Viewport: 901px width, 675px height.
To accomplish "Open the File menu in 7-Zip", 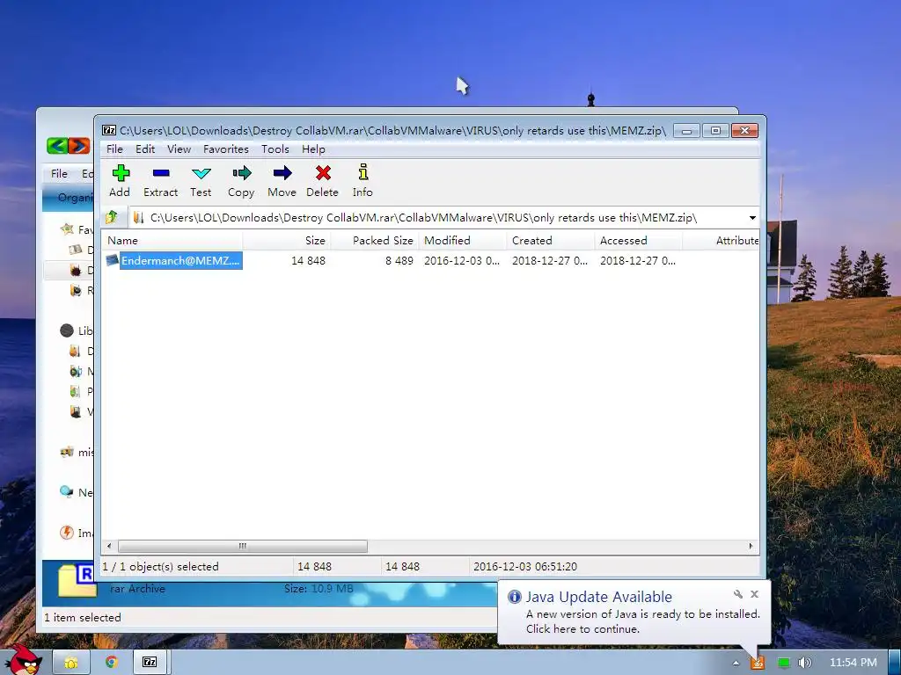I will (114, 149).
